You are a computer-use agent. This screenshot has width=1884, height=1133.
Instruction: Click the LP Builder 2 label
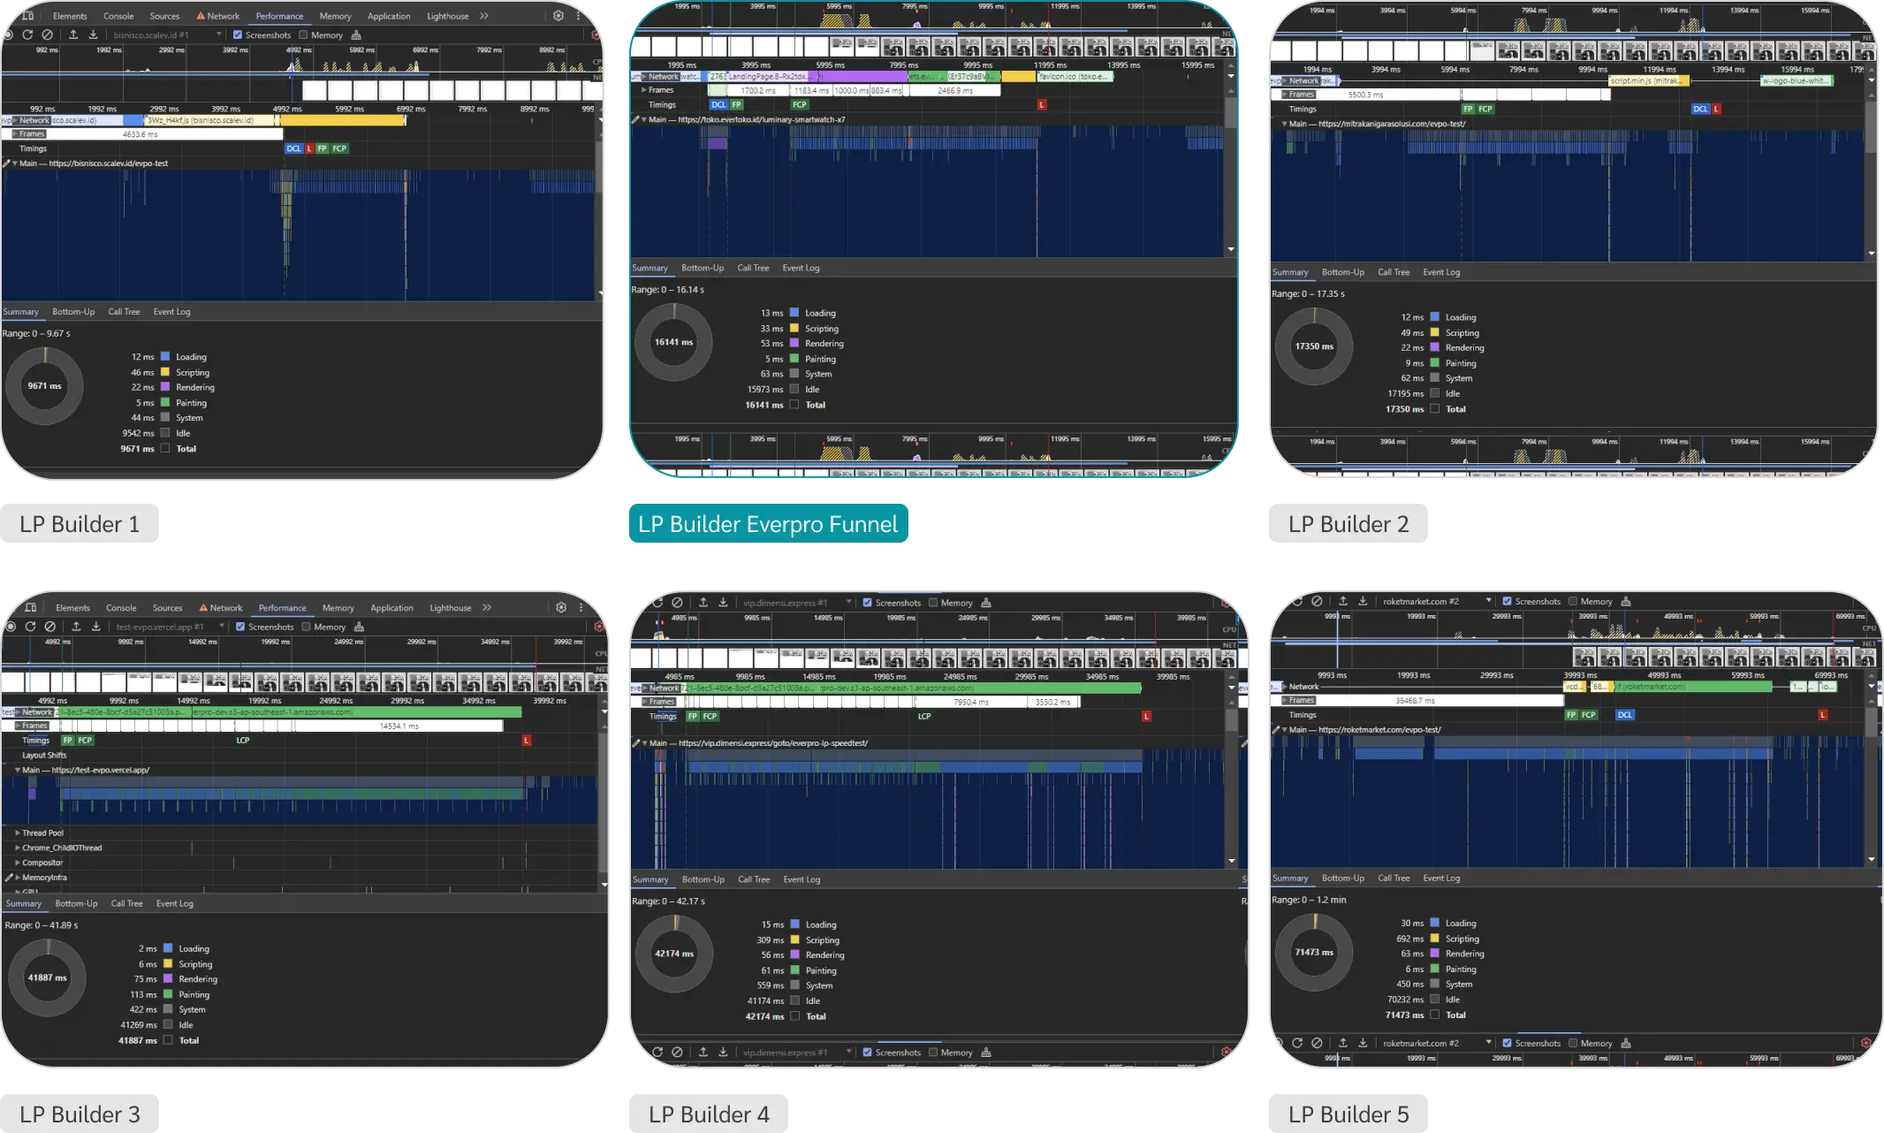tap(1348, 523)
